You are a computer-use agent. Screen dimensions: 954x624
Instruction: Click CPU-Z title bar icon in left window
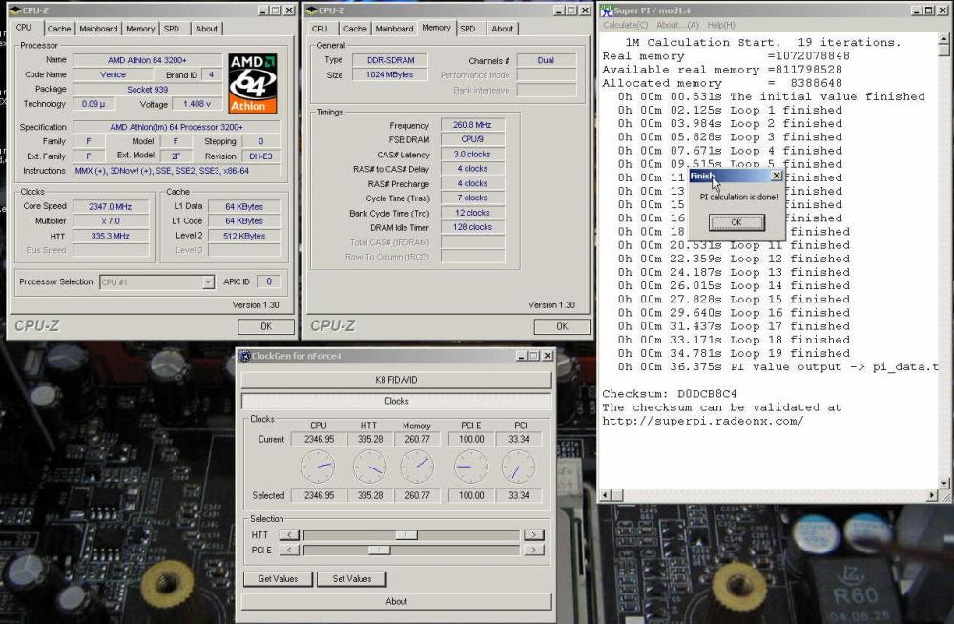coord(14,10)
